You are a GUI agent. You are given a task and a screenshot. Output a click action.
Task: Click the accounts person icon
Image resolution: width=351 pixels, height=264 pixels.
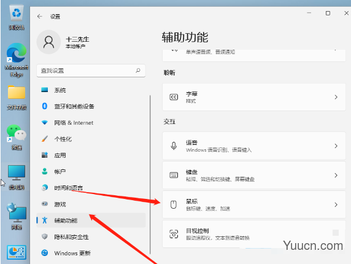(x=45, y=171)
